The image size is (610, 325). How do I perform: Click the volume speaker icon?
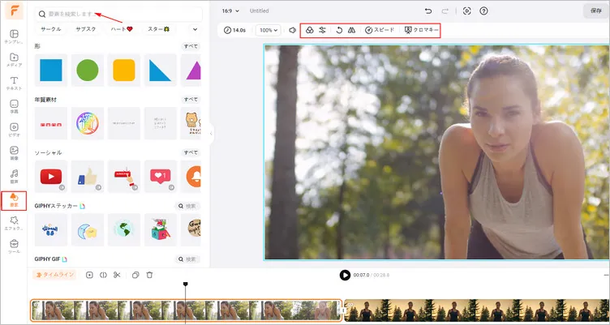pos(293,30)
